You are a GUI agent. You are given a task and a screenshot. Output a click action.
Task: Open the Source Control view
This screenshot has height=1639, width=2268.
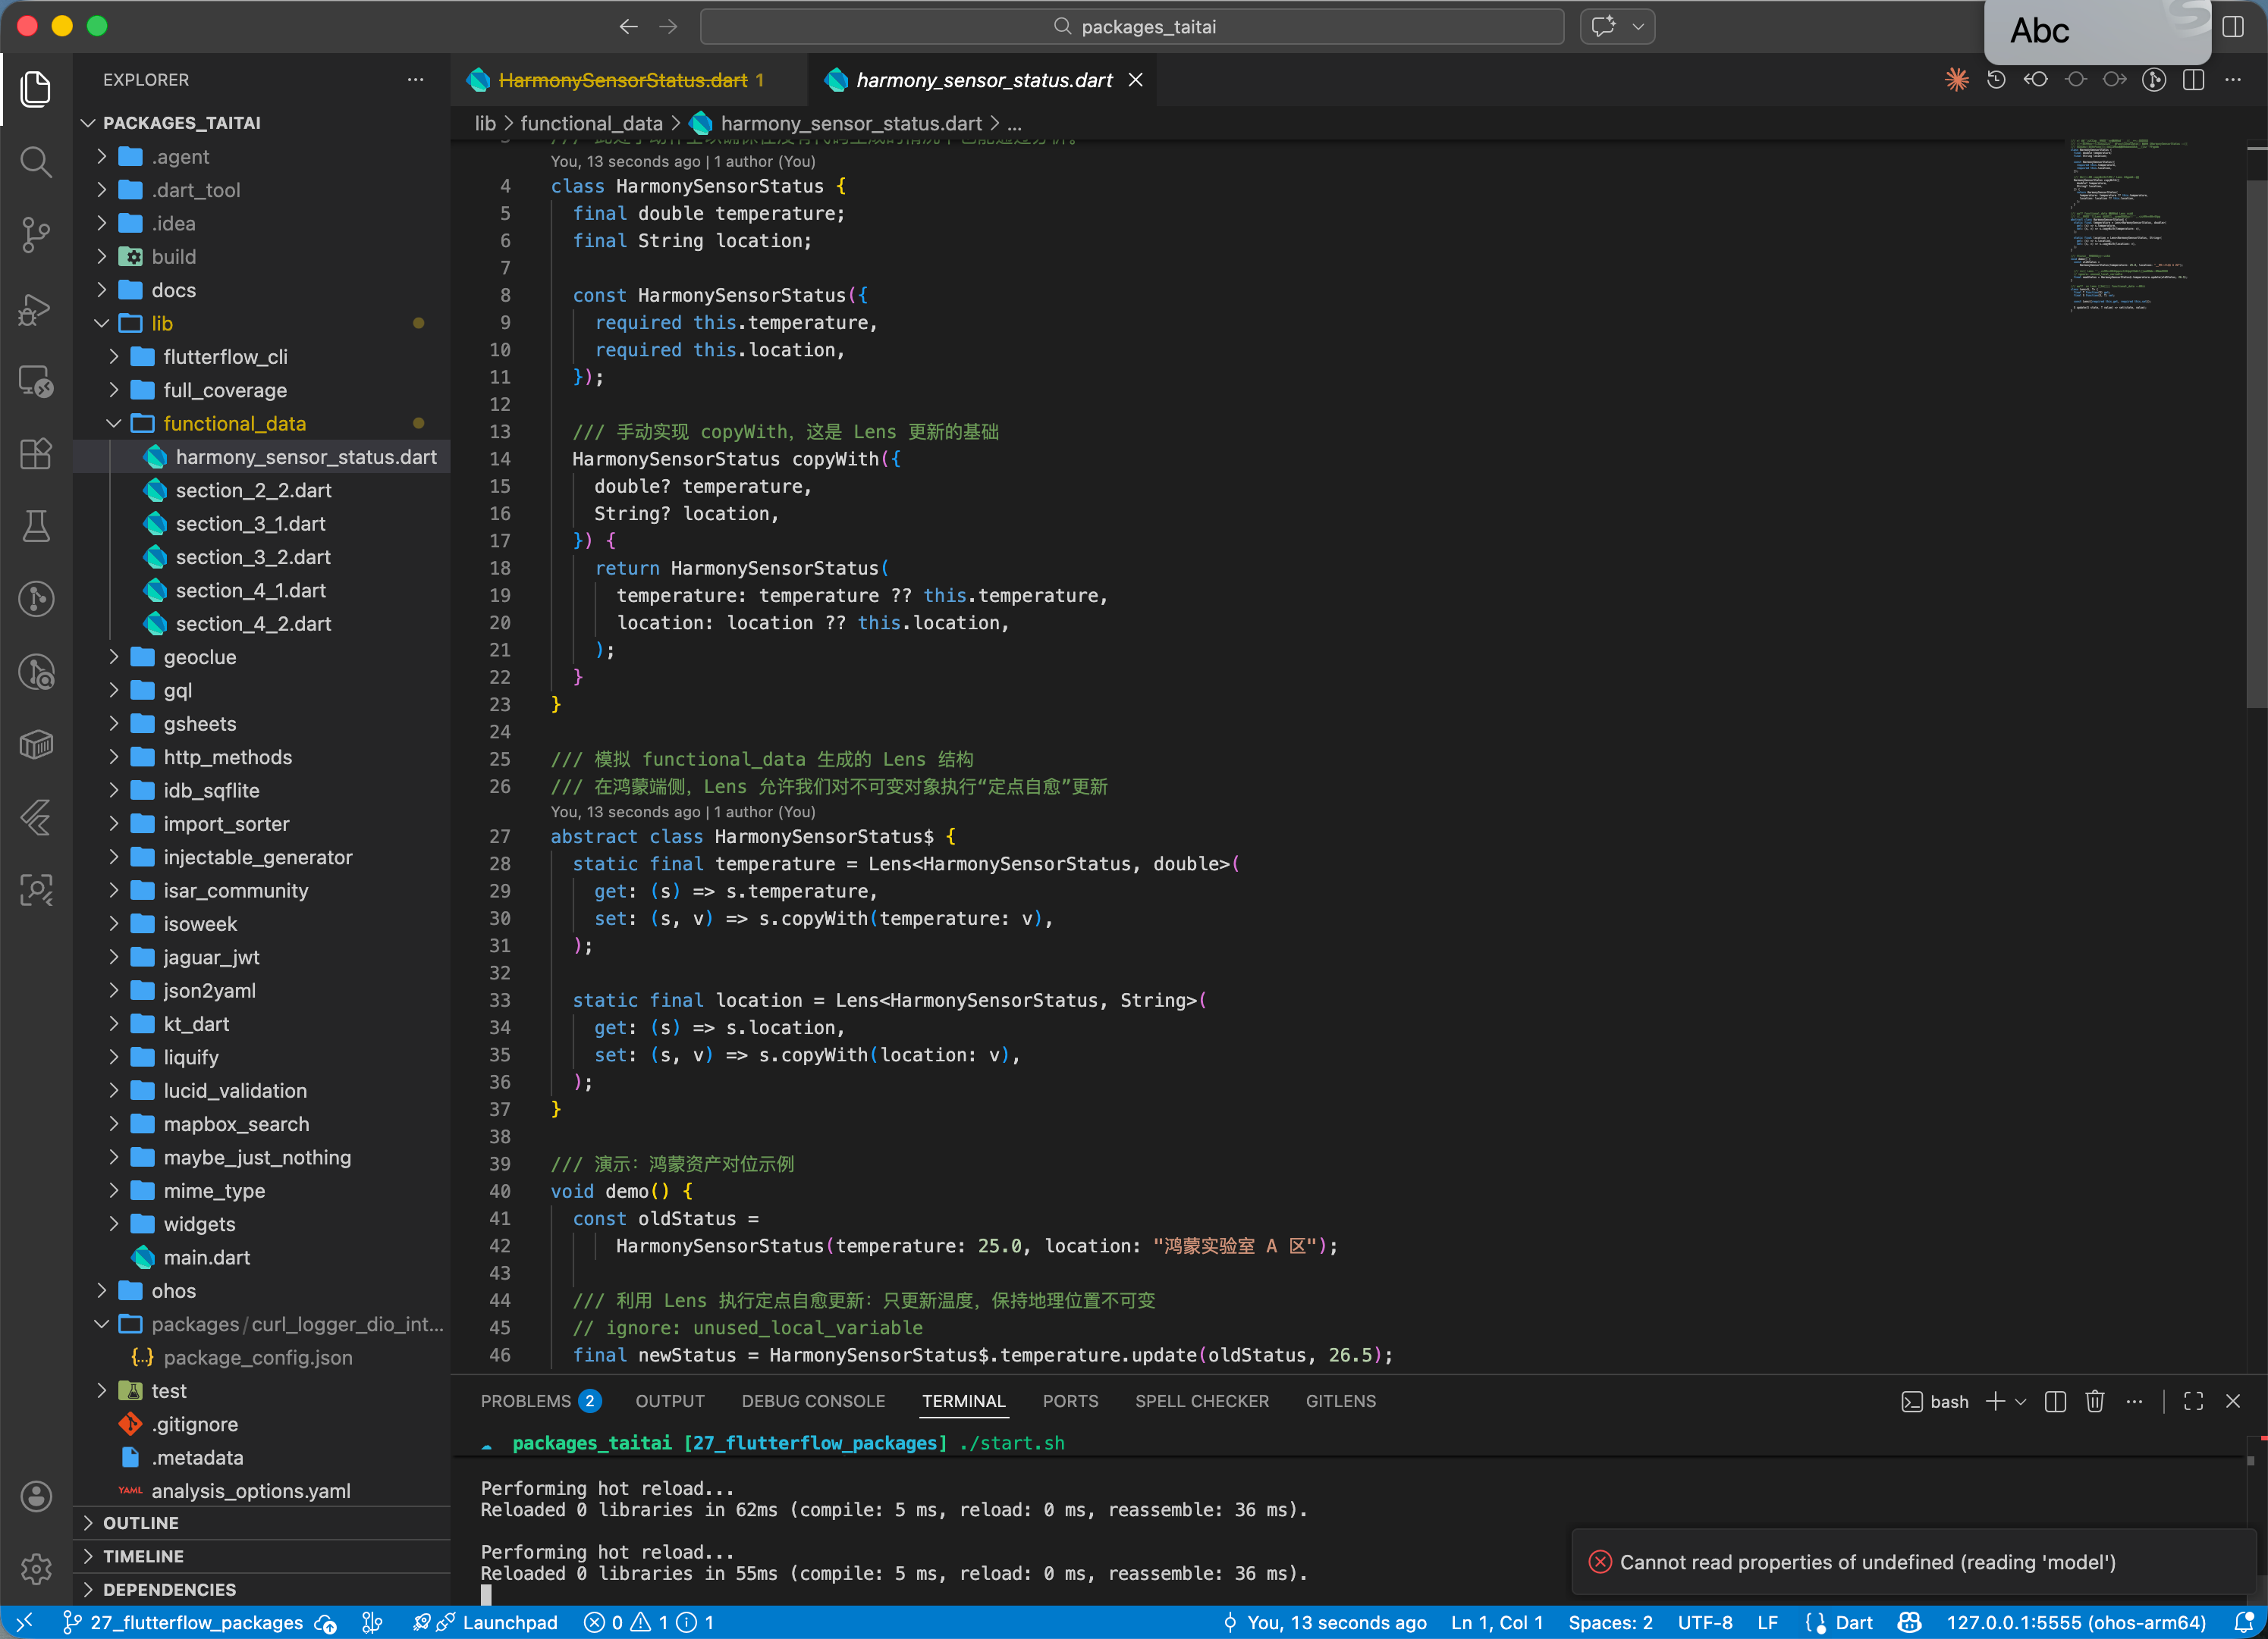point(36,235)
